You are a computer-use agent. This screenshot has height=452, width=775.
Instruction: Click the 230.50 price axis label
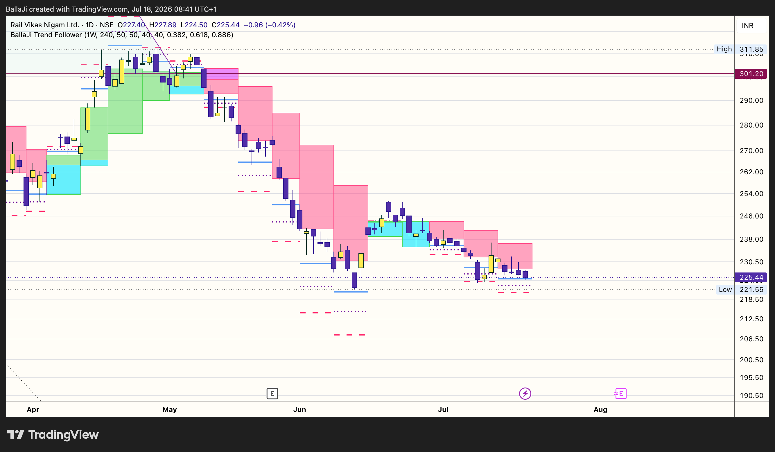(751, 262)
